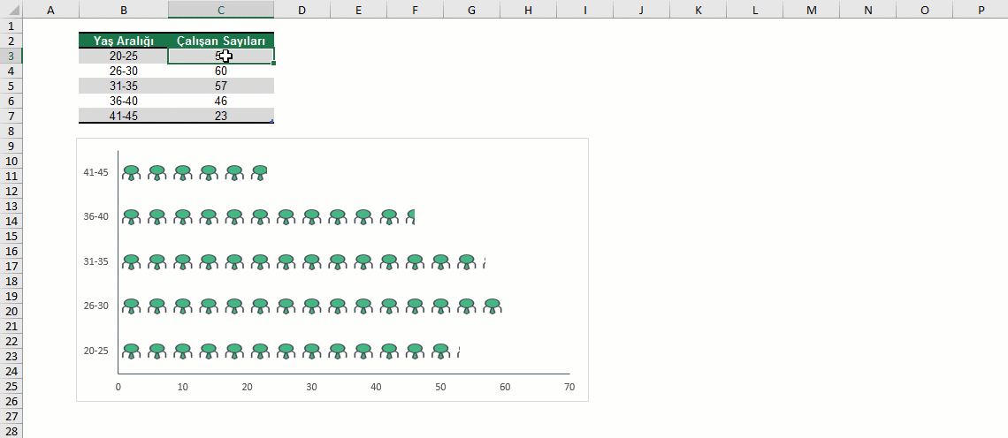Click horizontal axis value 0 in chart
Image resolution: width=1008 pixels, height=438 pixels.
(x=118, y=388)
